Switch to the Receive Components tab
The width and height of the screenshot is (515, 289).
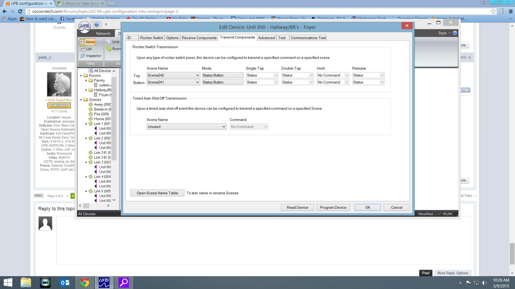tap(199, 38)
